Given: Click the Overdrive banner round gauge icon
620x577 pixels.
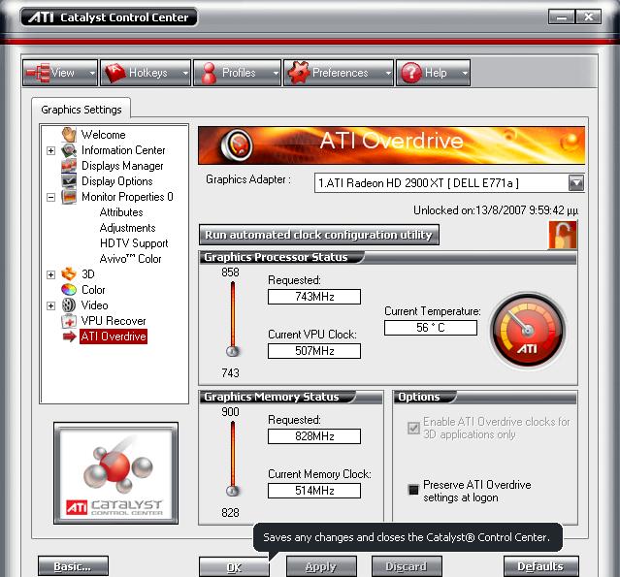Looking at the screenshot, I should pyautogui.click(x=237, y=145).
